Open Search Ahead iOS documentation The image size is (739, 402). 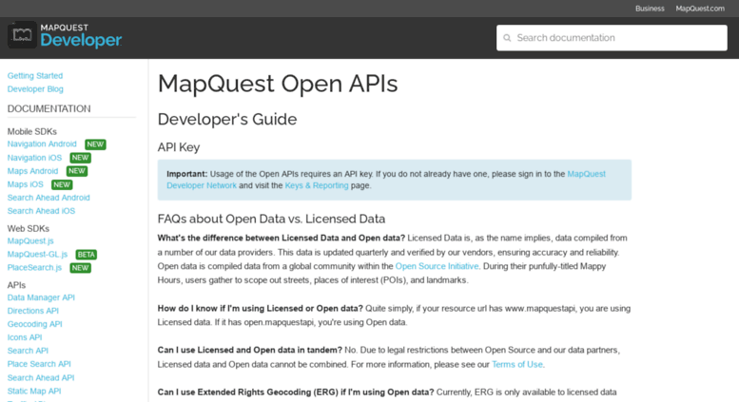[x=41, y=211]
